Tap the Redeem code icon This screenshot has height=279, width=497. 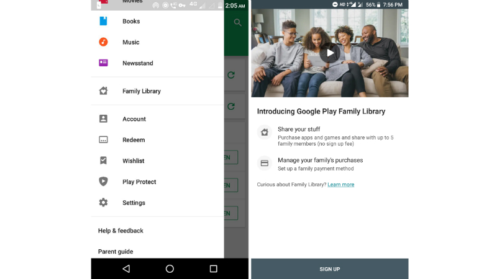coord(103,139)
